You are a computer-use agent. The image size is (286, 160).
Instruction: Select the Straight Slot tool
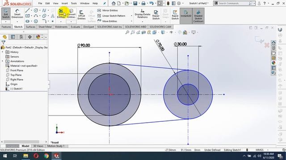pyautogui.click(x=27, y=21)
